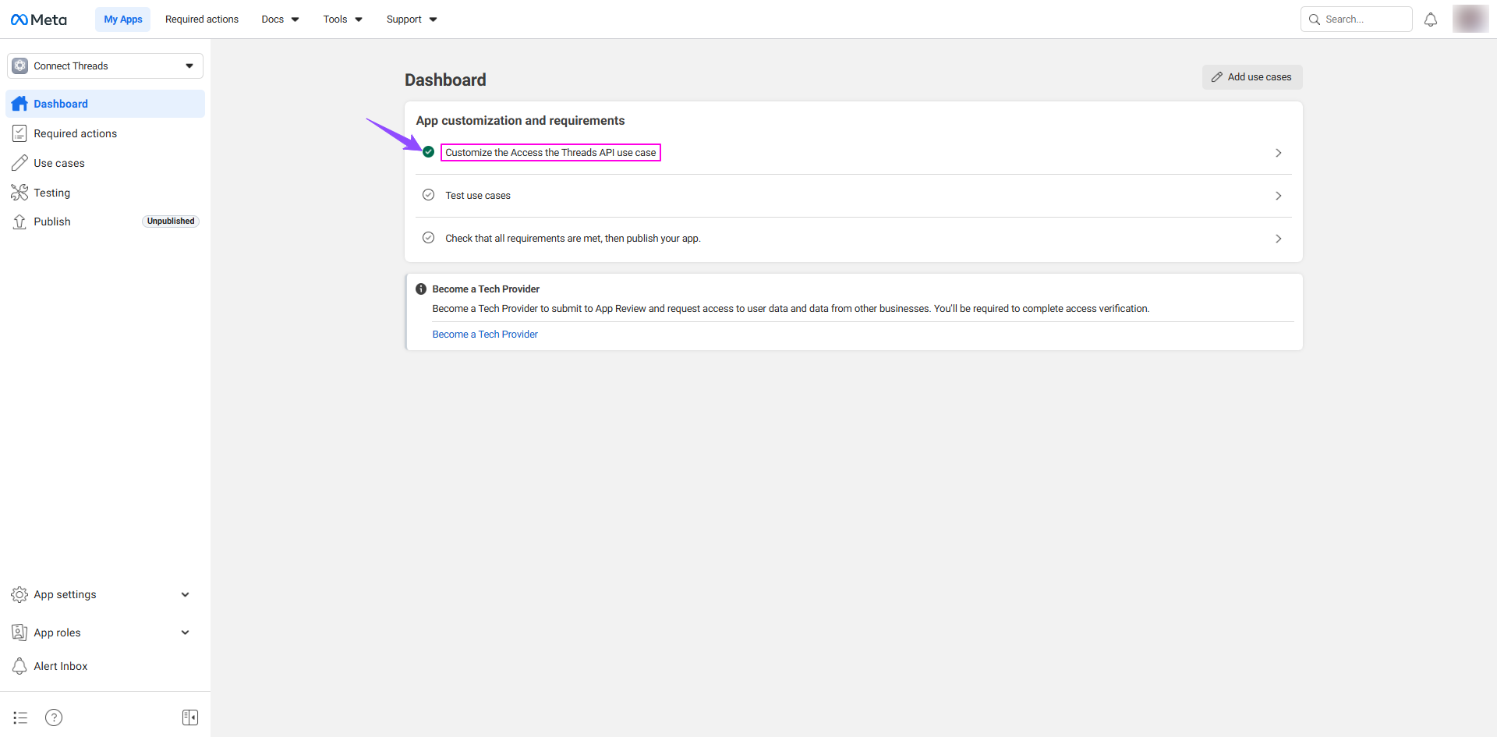
Task: Follow the Become a Tech Provider link
Action: [x=485, y=334]
